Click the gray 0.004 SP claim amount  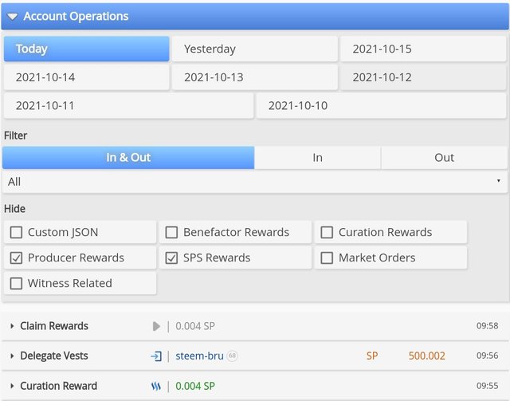(x=195, y=326)
